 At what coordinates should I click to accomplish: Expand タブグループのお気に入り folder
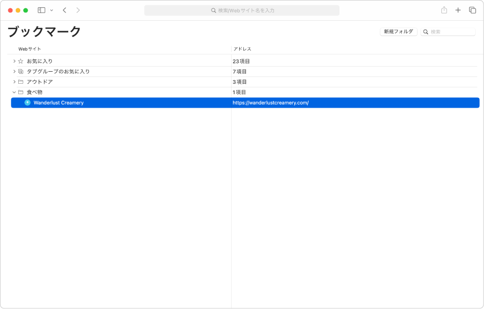(x=14, y=71)
